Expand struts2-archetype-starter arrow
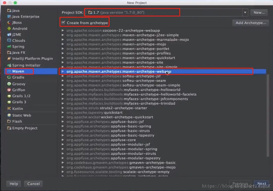 point(63,108)
